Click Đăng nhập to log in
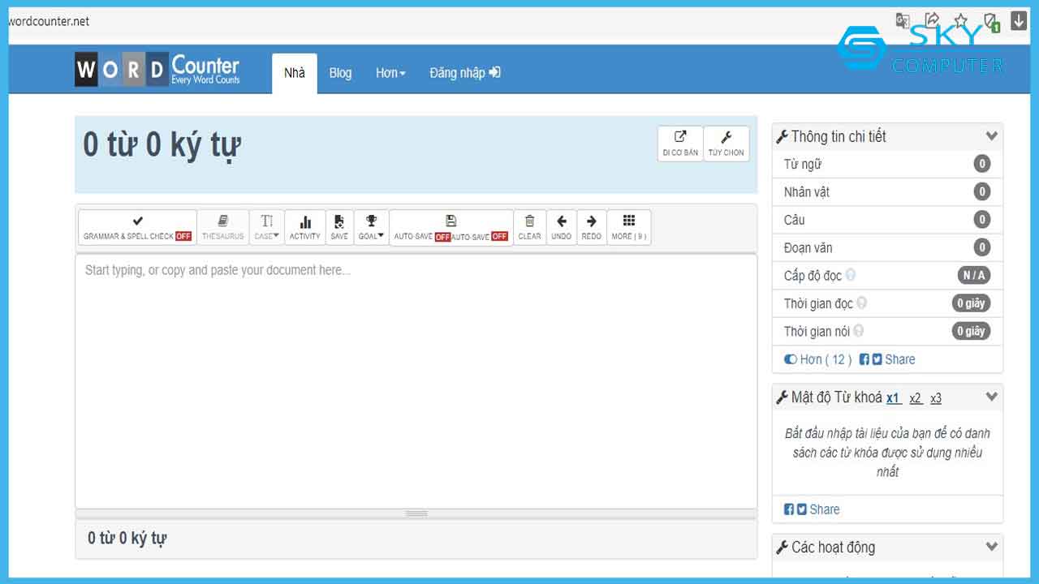 (x=465, y=73)
